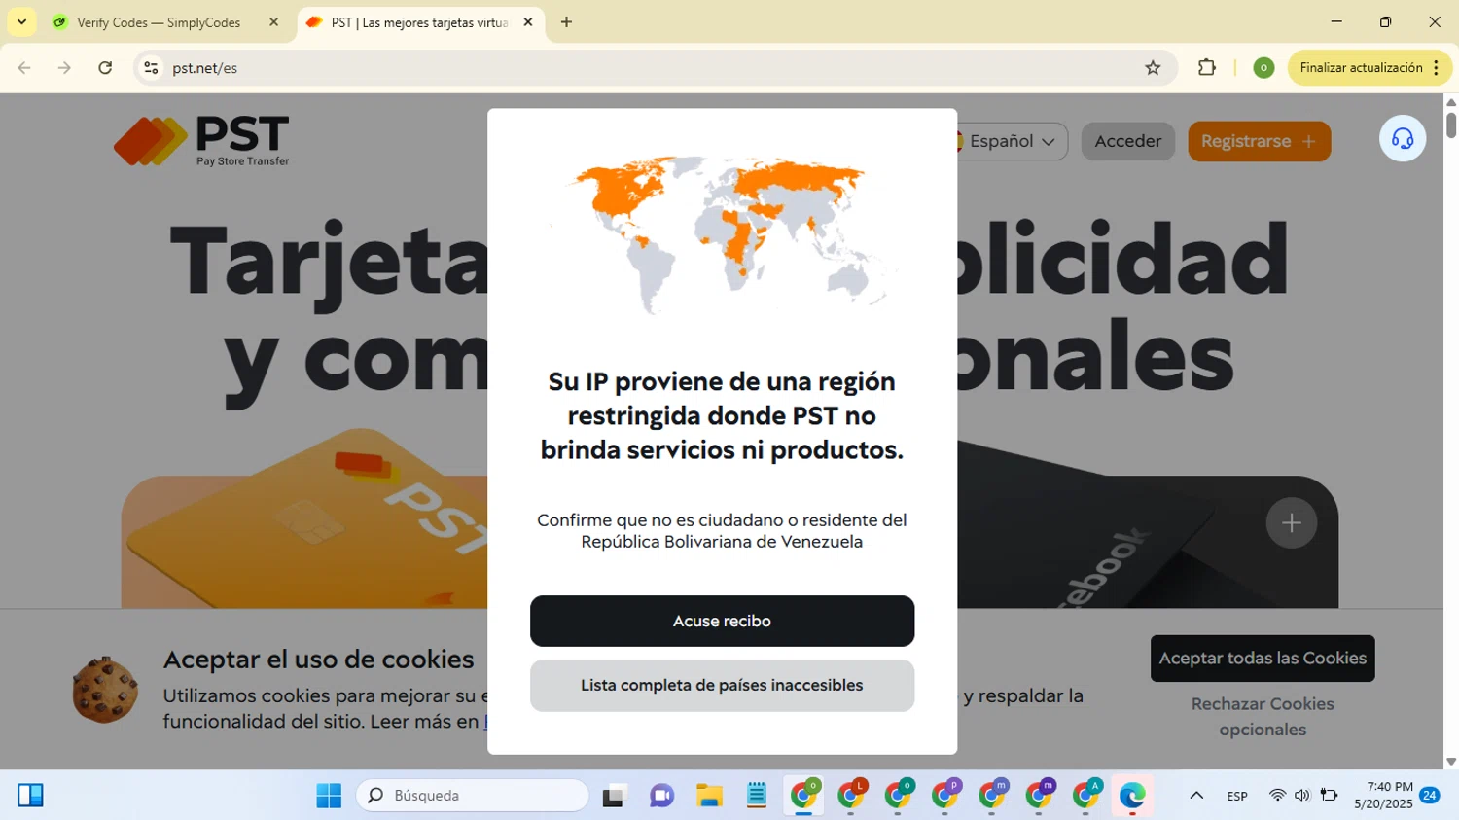This screenshot has width=1459, height=820.
Task: Click the Finalizar actualización button
Action: [1361, 68]
